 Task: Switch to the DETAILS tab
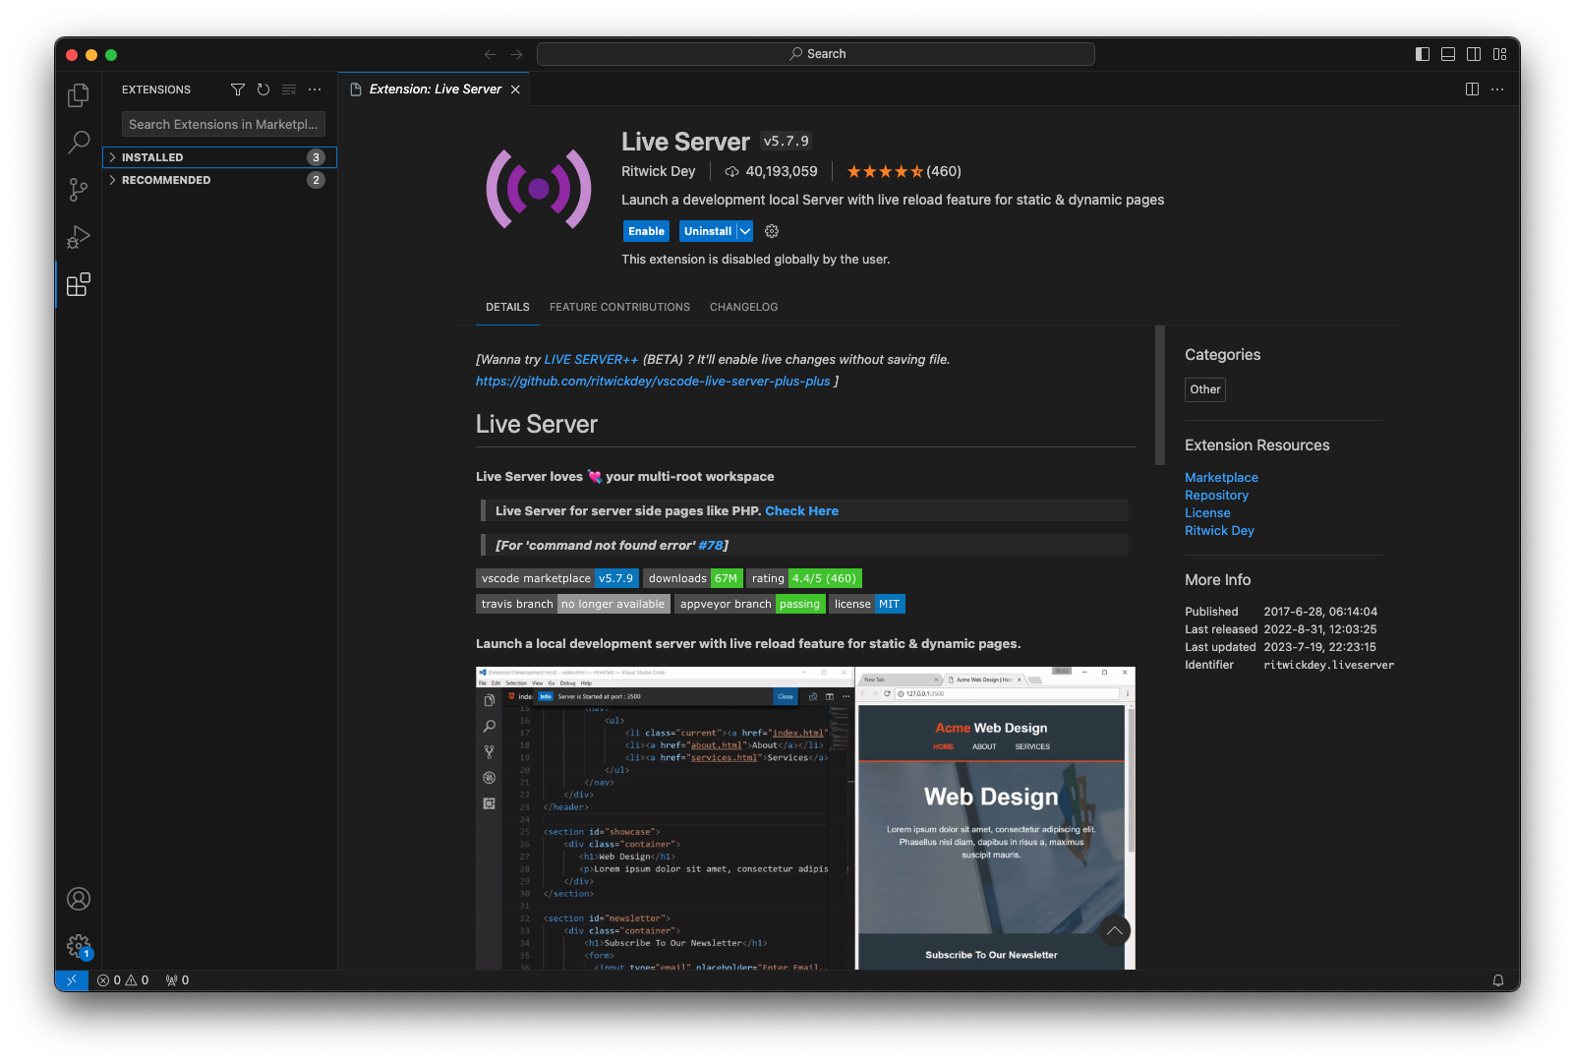click(x=507, y=308)
